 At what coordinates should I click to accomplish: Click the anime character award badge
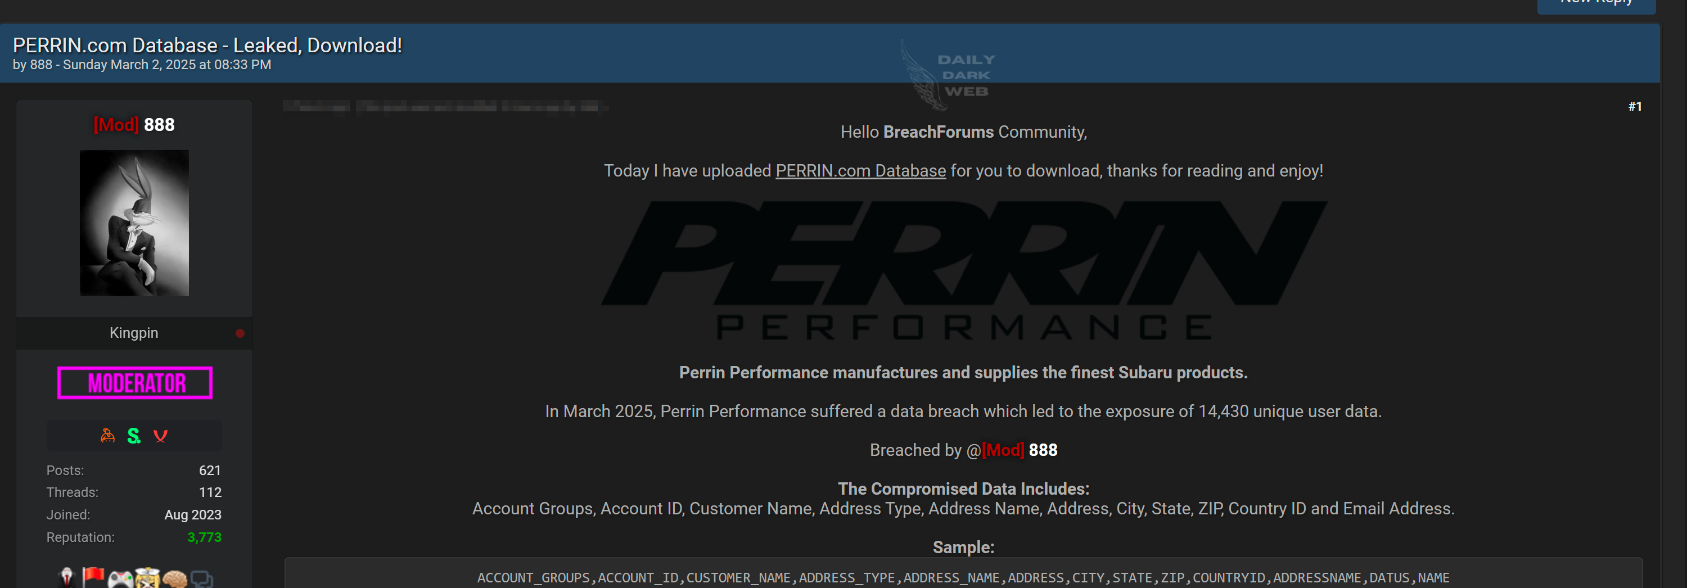(147, 578)
